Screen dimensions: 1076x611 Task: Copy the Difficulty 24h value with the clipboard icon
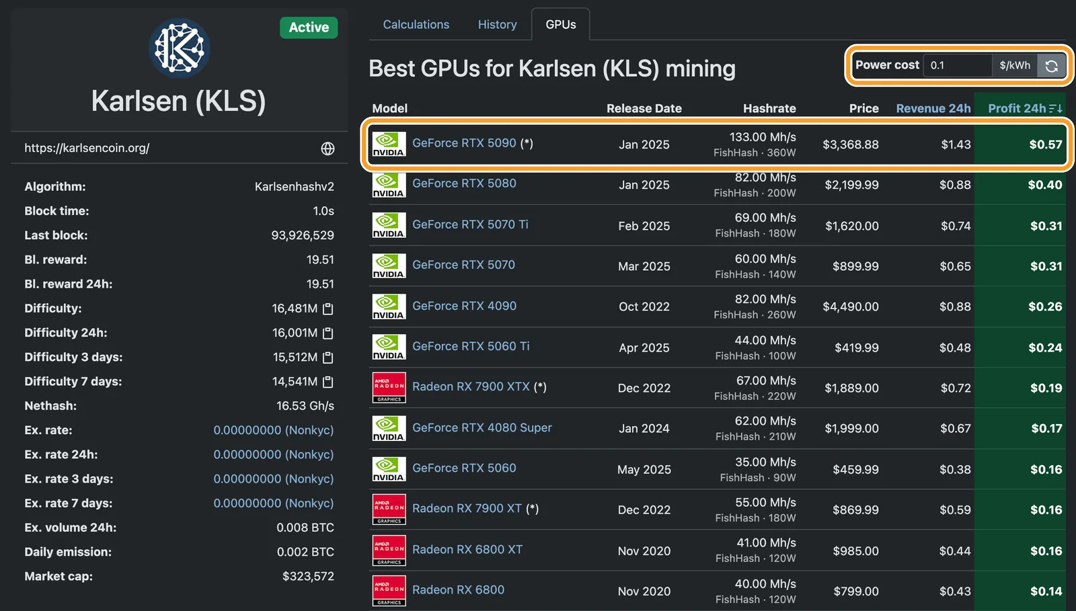coord(328,333)
